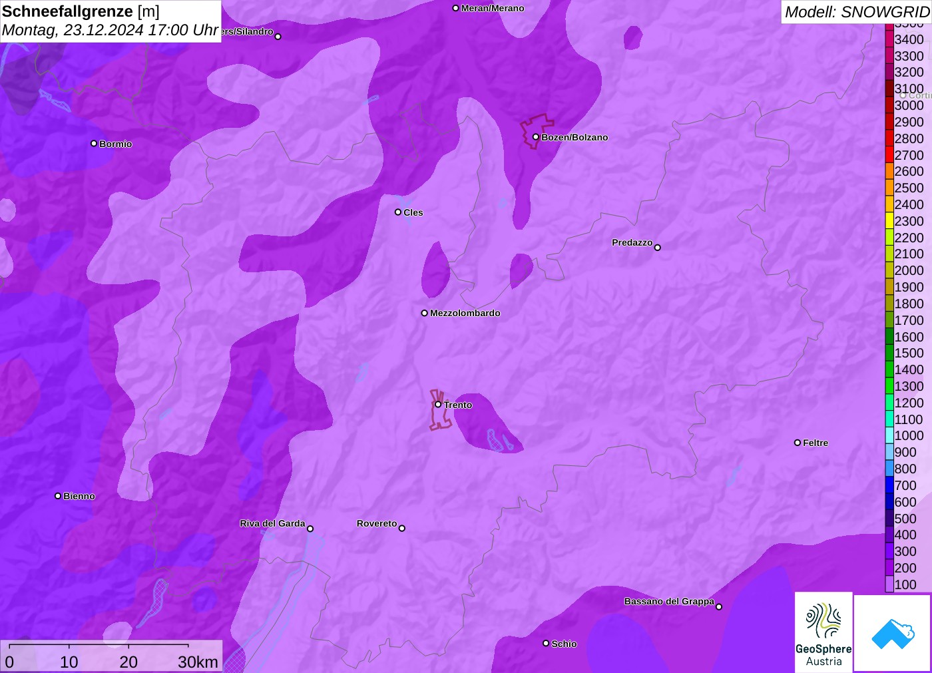This screenshot has width=932, height=673.
Task: Click the Predazzo location marker
Action: pyautogui.click(x=658, y=248)
